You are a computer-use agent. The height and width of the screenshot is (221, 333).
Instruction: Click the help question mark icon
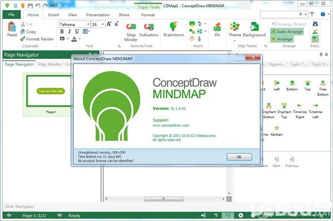point(323,14)
